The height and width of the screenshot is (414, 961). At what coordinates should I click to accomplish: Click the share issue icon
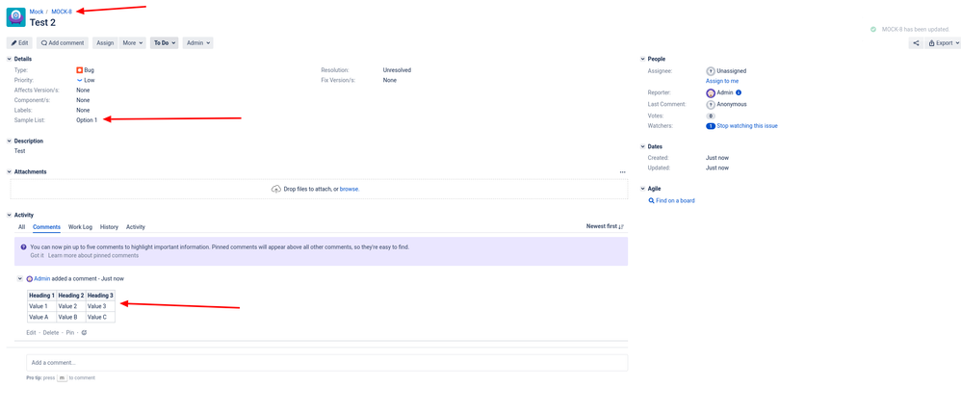[x=916, y=43]
